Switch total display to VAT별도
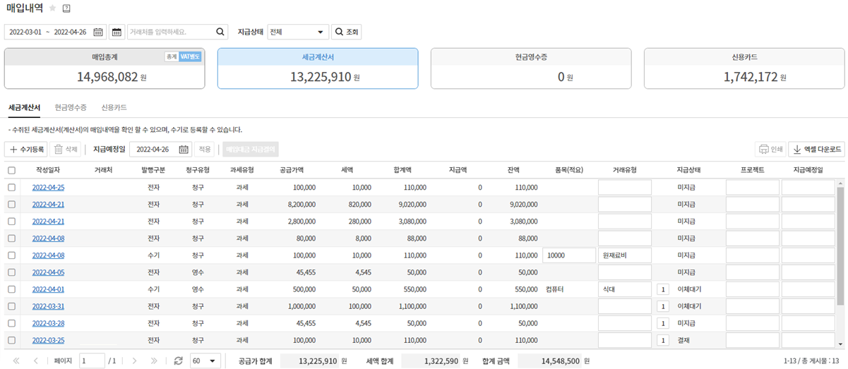This screenshot has height=369, width=848. pyautogui.click(x=190, y=56)
